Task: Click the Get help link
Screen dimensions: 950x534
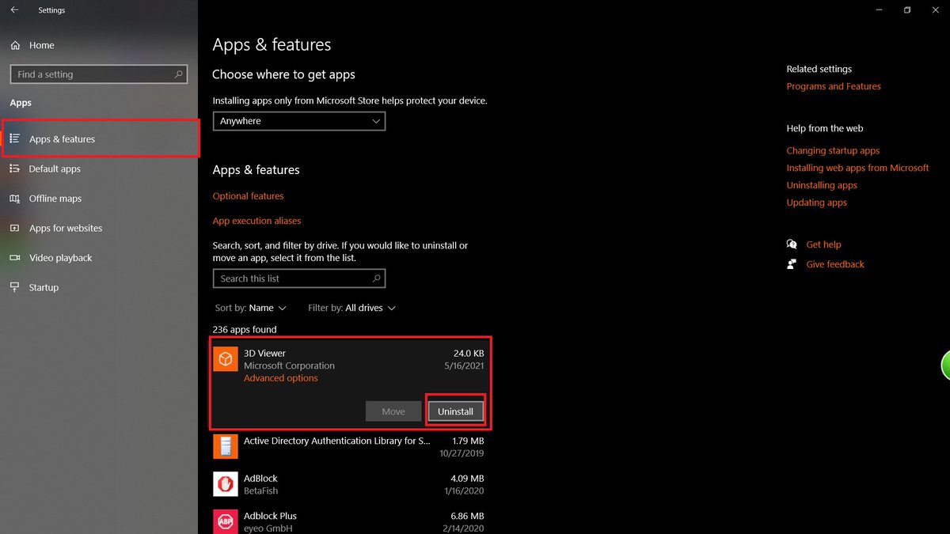Action: coord(823,244)
